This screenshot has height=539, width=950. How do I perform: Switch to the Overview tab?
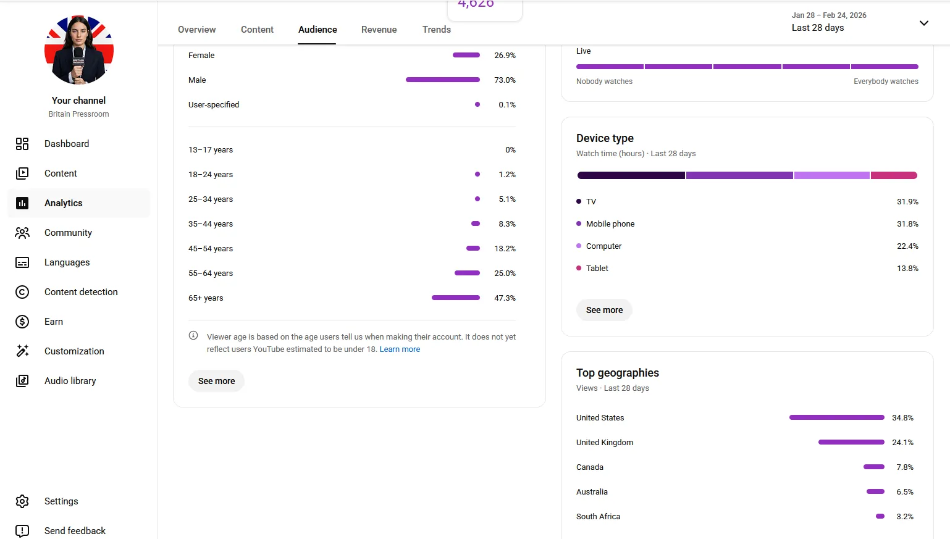coord(197,30)
